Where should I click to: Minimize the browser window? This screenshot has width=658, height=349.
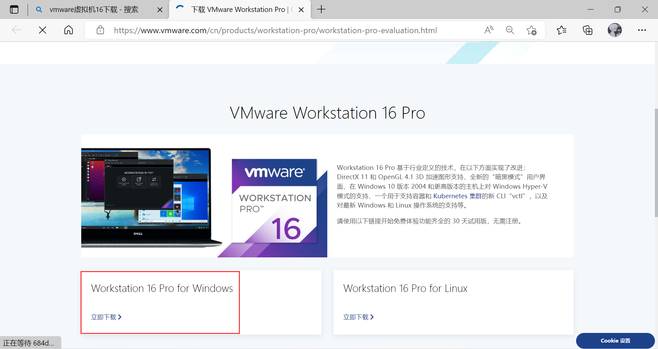pos(590,9)
